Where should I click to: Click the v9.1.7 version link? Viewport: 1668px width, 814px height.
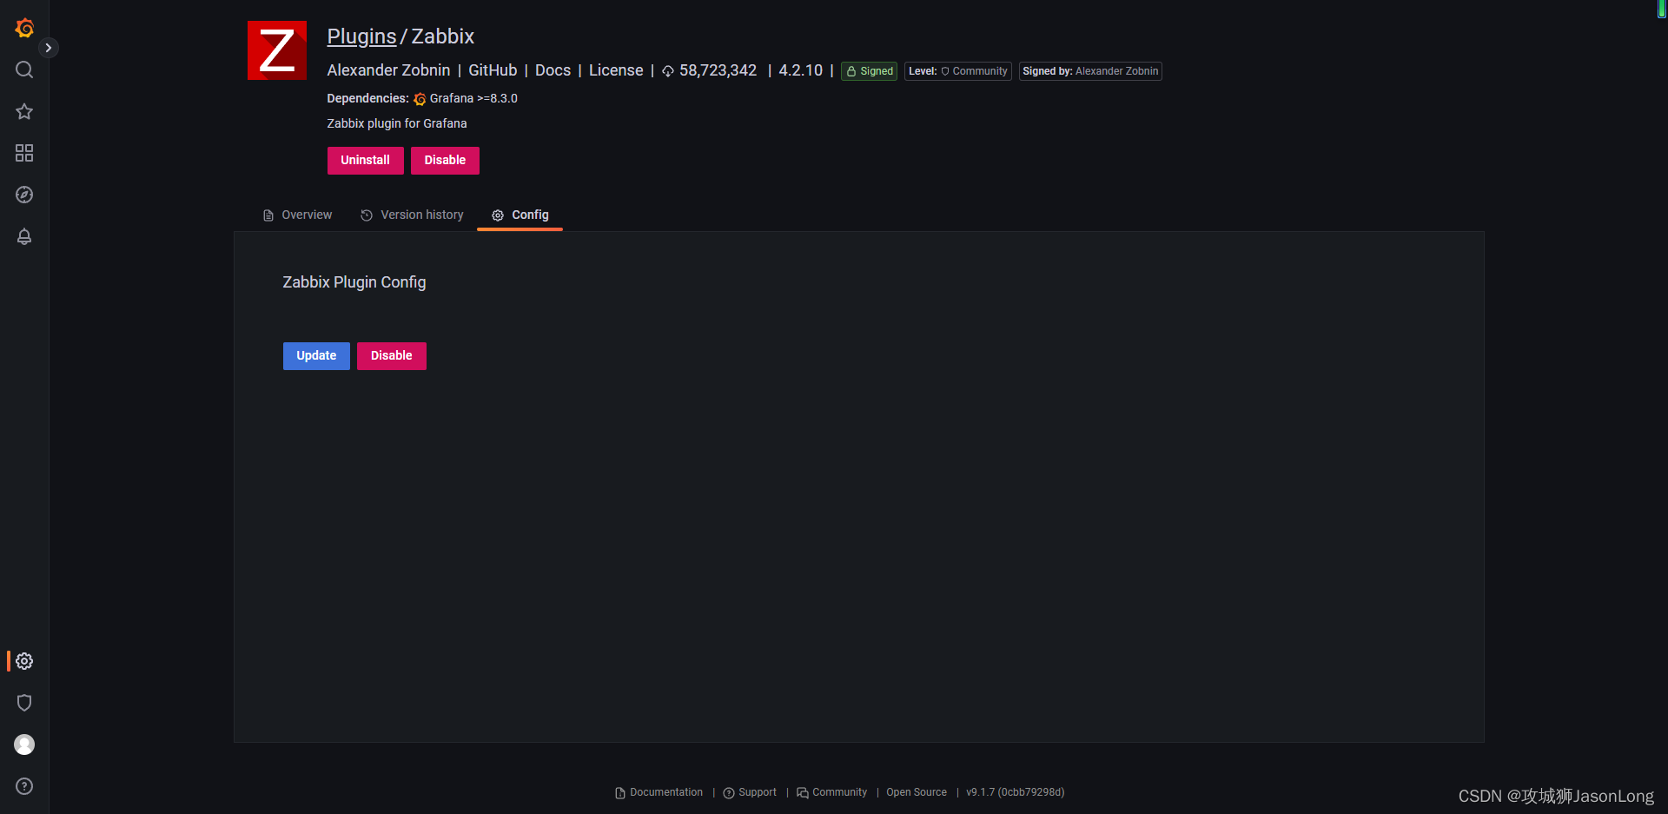(x=1016, y=792)
